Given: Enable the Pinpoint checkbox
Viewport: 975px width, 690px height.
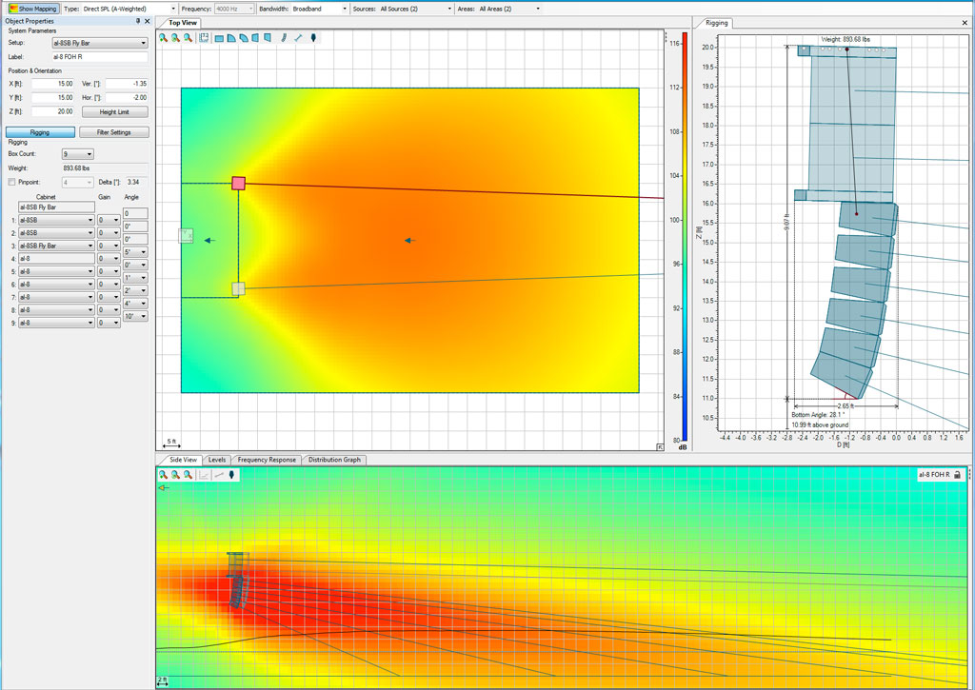Looking at the screenshot, I should pyautogui.click(x=11, y=182).
